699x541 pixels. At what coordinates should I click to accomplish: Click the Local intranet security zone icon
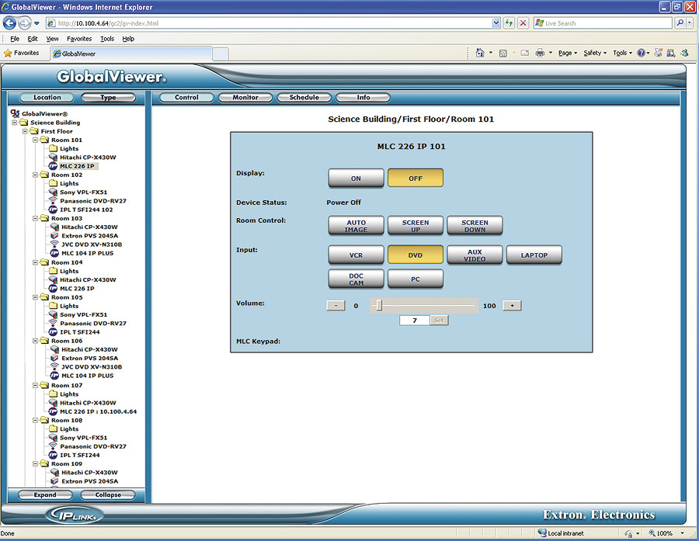point(541,532)
